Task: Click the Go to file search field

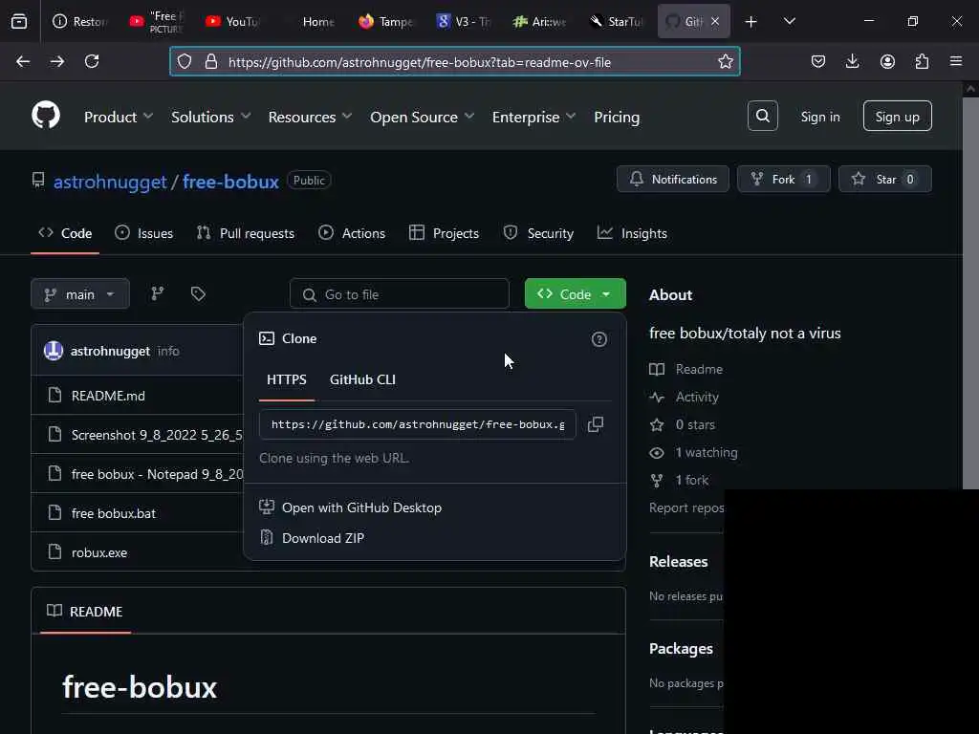Action: pos(400,294)
